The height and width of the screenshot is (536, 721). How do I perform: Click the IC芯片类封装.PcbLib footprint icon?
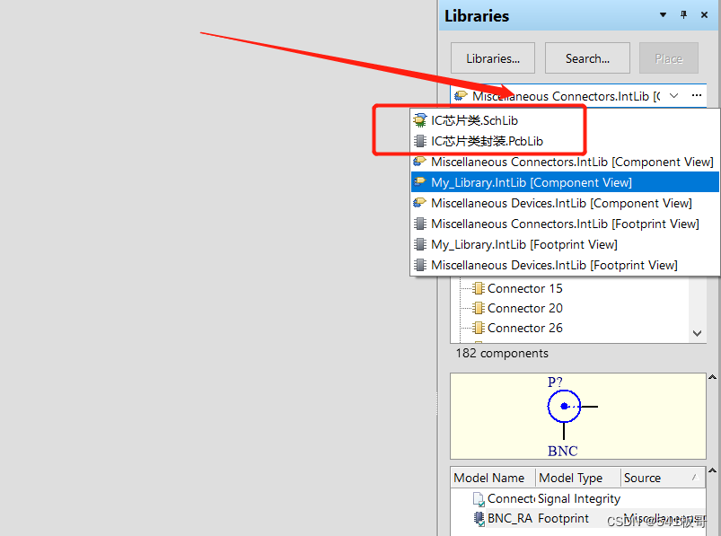(420, 141)
